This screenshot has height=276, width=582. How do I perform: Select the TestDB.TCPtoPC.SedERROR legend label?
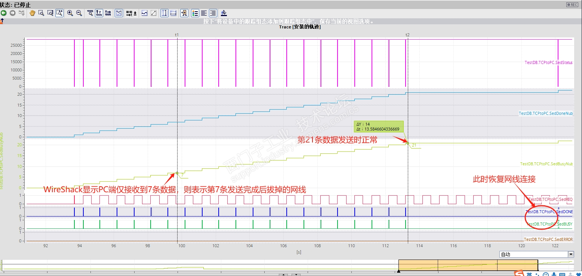(x=548, y=239)
